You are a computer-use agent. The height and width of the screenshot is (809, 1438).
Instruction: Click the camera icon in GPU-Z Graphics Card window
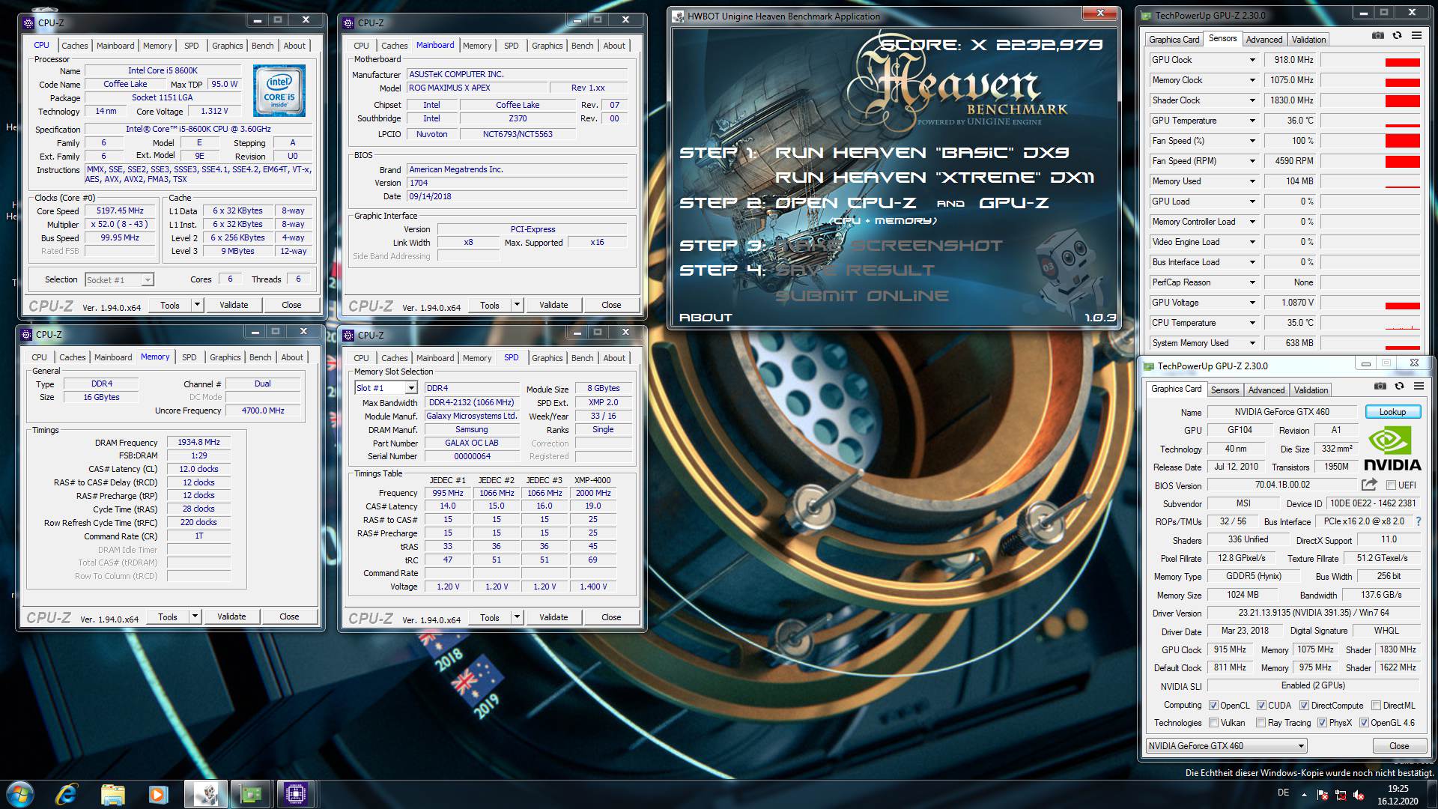coord(1380,387)
